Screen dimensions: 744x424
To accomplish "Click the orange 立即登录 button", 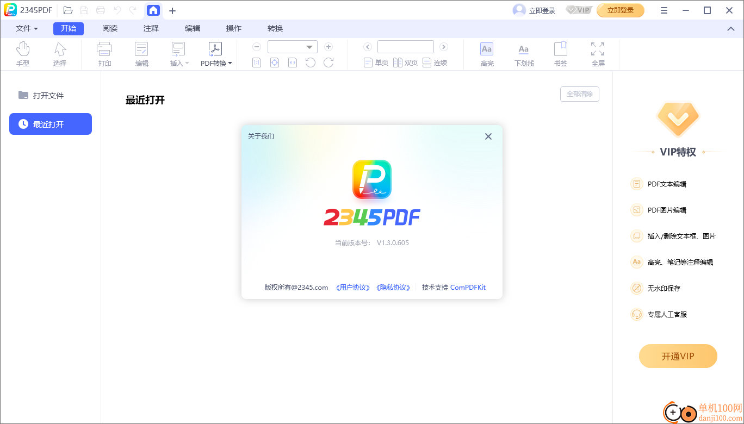I will click(621, 10).
